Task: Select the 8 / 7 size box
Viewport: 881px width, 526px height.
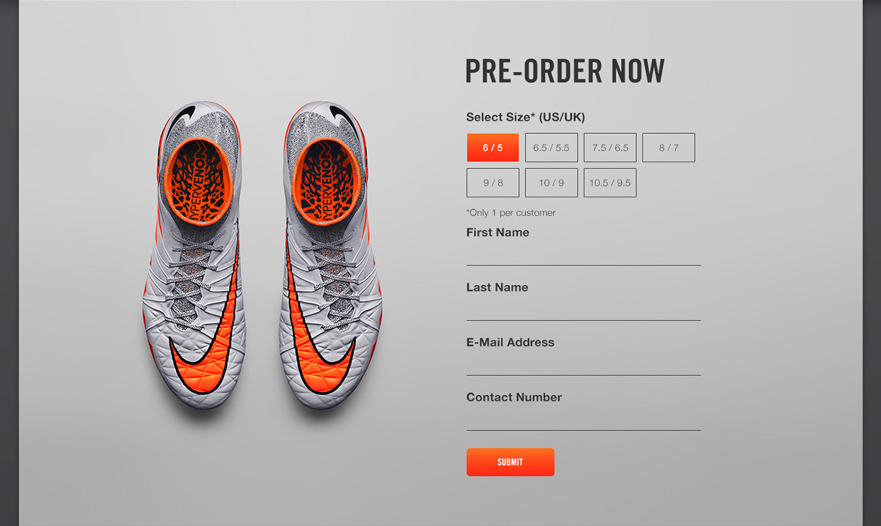Action: pos(669,148)
